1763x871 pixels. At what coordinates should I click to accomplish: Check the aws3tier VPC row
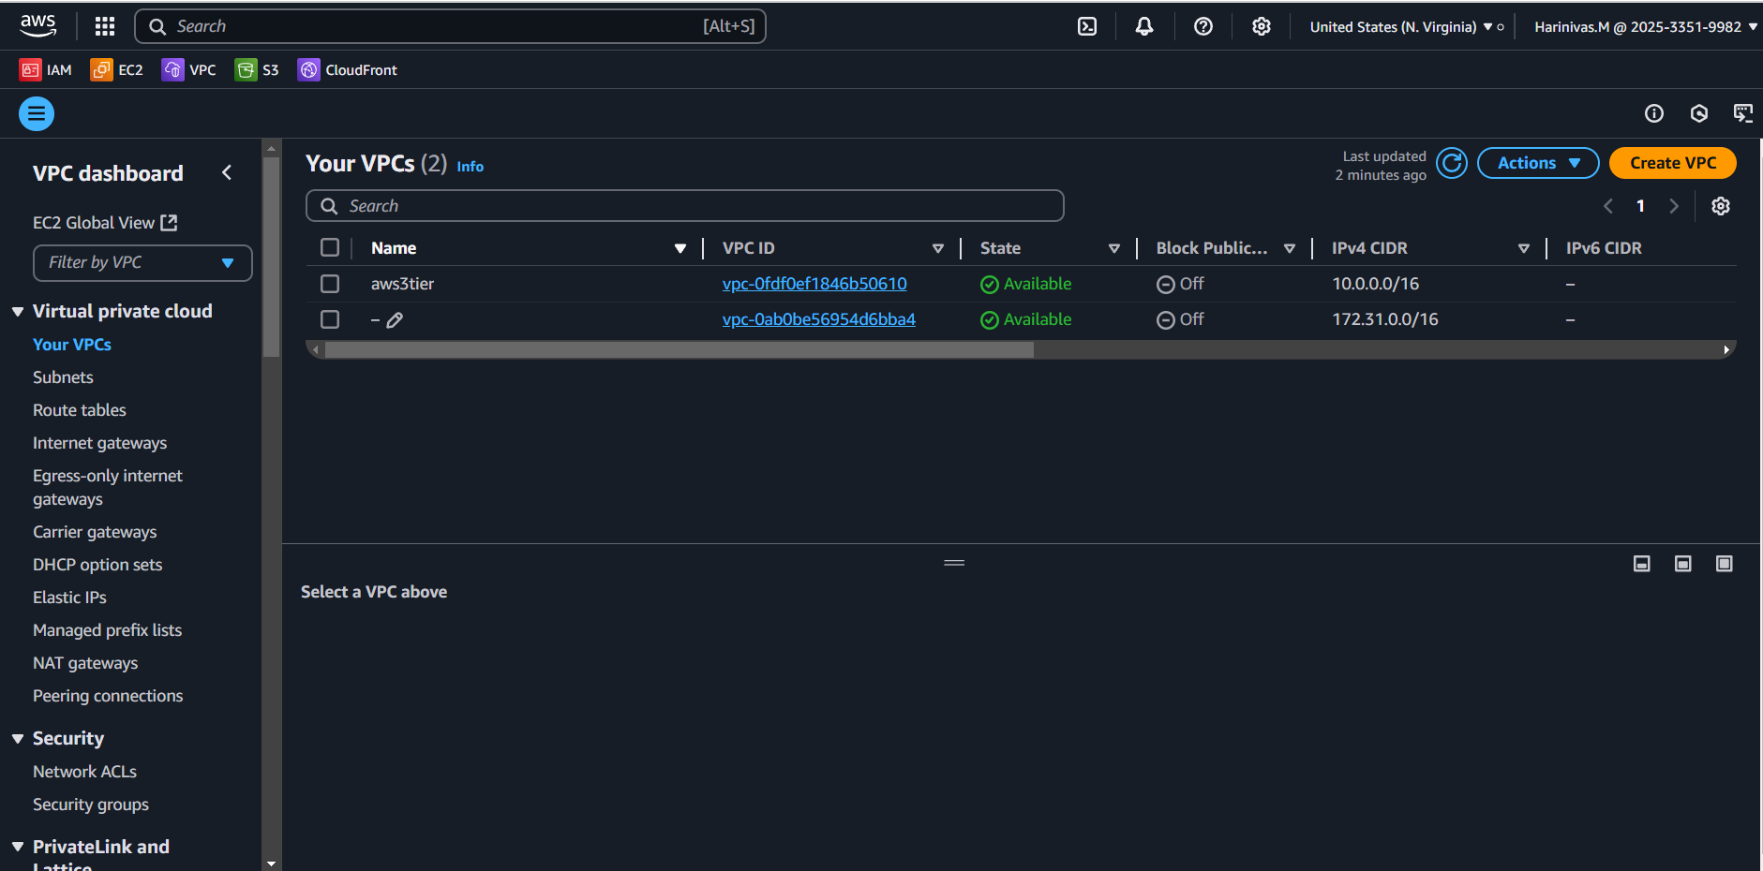click(330, 284)
